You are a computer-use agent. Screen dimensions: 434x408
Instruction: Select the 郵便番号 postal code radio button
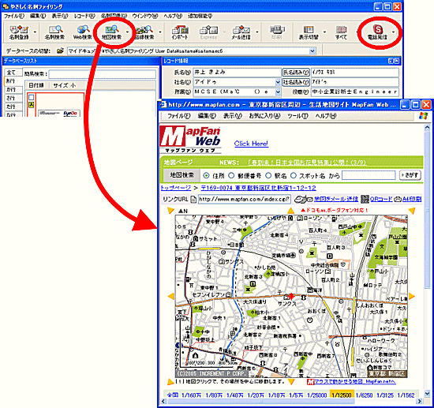click(231, 175)
